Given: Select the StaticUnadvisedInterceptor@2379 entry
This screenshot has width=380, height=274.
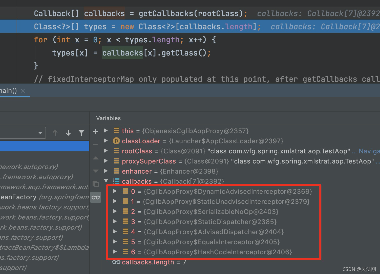Looking at the screenshot, I should [220, 202].
